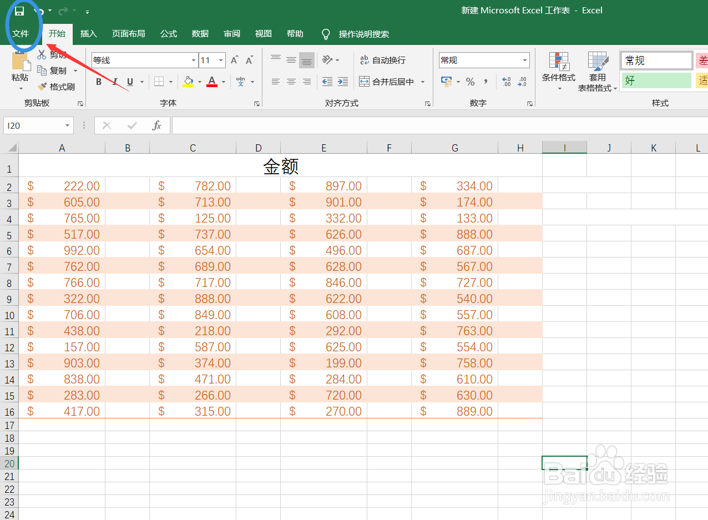Switch to the 数据 (Data) tab
The height and width of the screenshot is (520, 708).
point(200,33)
